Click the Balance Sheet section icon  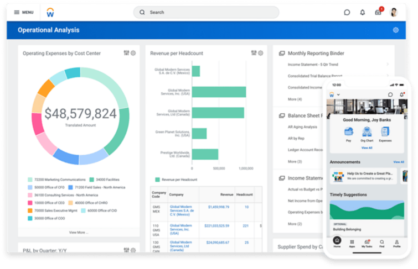[x=282, y=115]
